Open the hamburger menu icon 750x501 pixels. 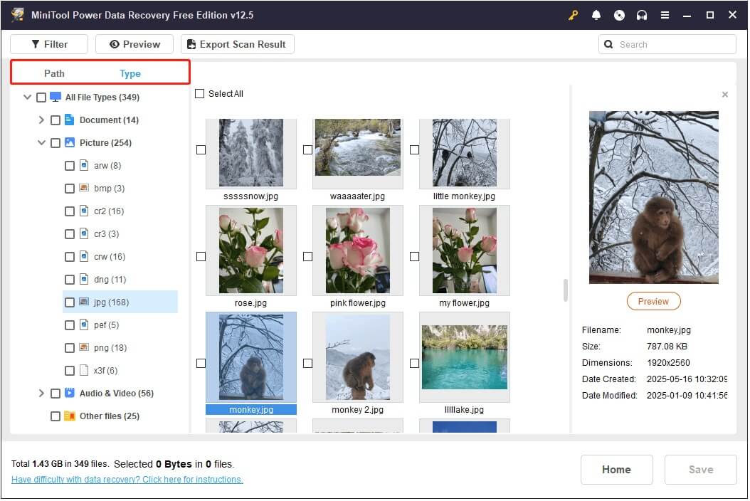tap(665, 15)
